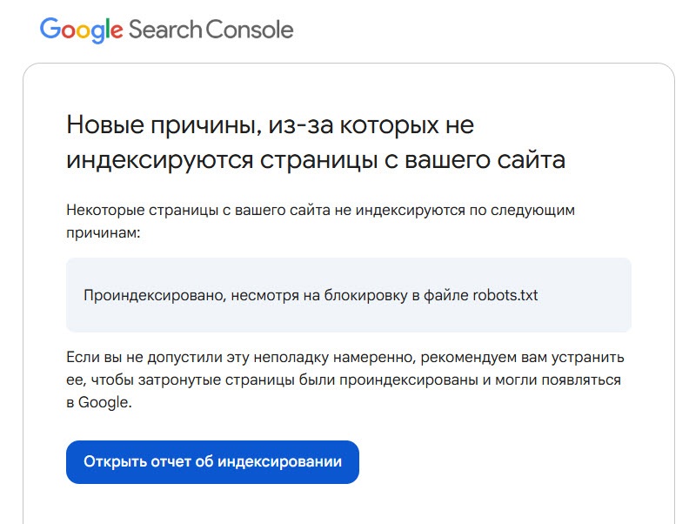The image size is (689, 524).
Task: Click the word сайта ending the headline
Action: pos(531,159)
